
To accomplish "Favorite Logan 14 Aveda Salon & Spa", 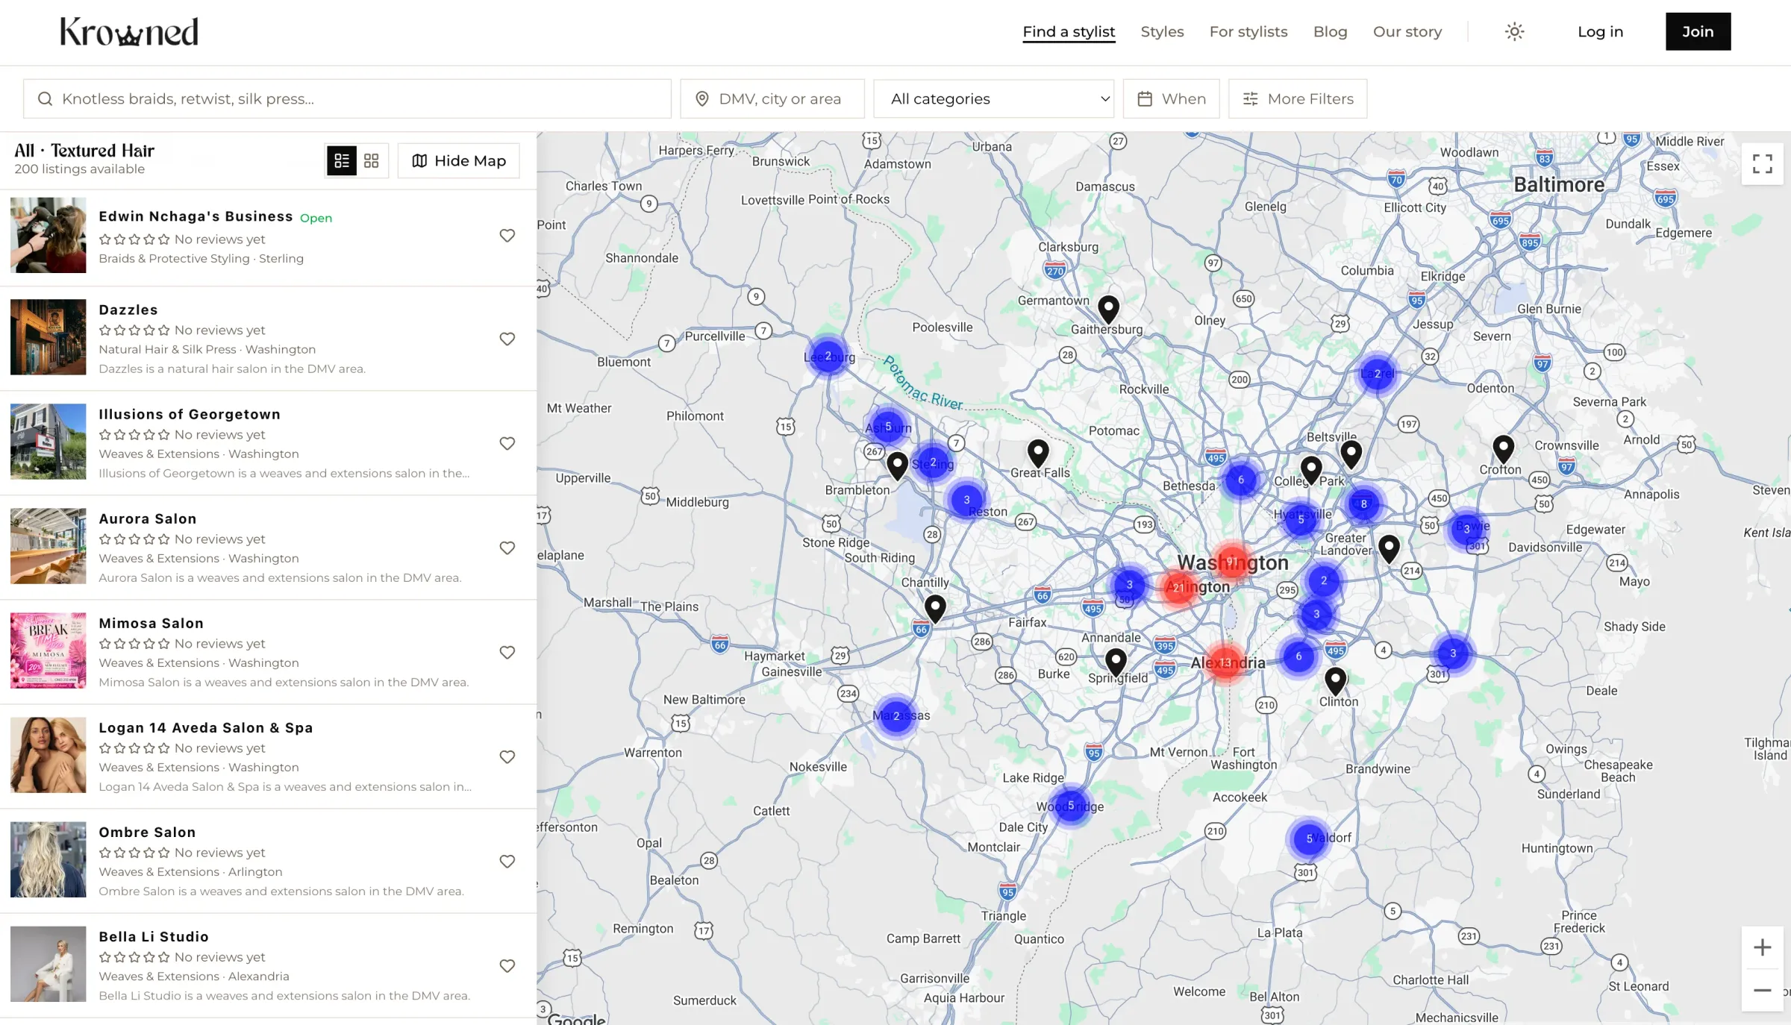I will [507, 756].
